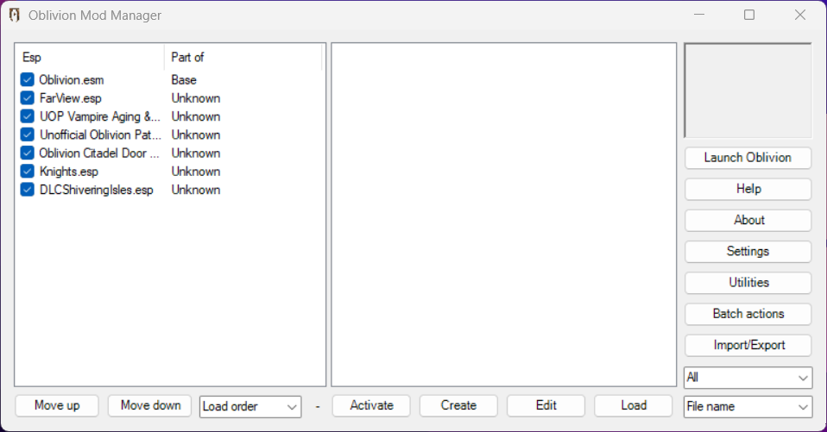
Task: Select the UOP Vampire Aging entry name
Action: [99, 116]
